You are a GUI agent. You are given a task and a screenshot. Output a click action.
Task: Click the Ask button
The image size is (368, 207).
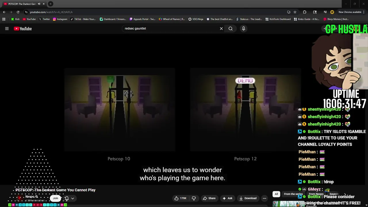pos(227,198)
